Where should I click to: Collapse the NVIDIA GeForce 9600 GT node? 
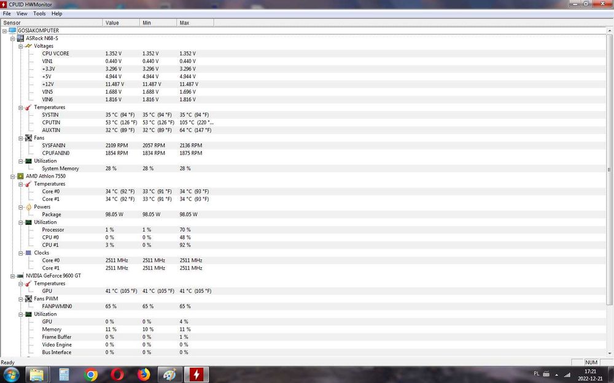click(12, 276)
